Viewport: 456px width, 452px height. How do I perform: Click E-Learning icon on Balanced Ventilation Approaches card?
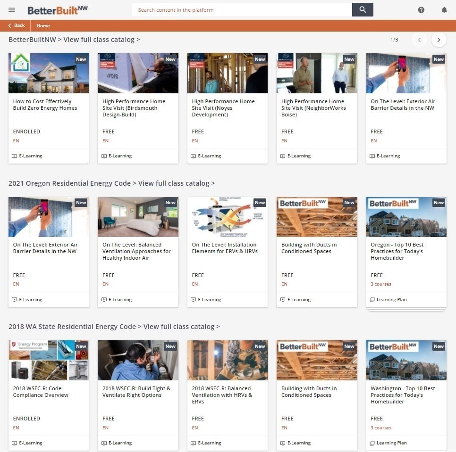pyautogui.click(x=104, y=299)
